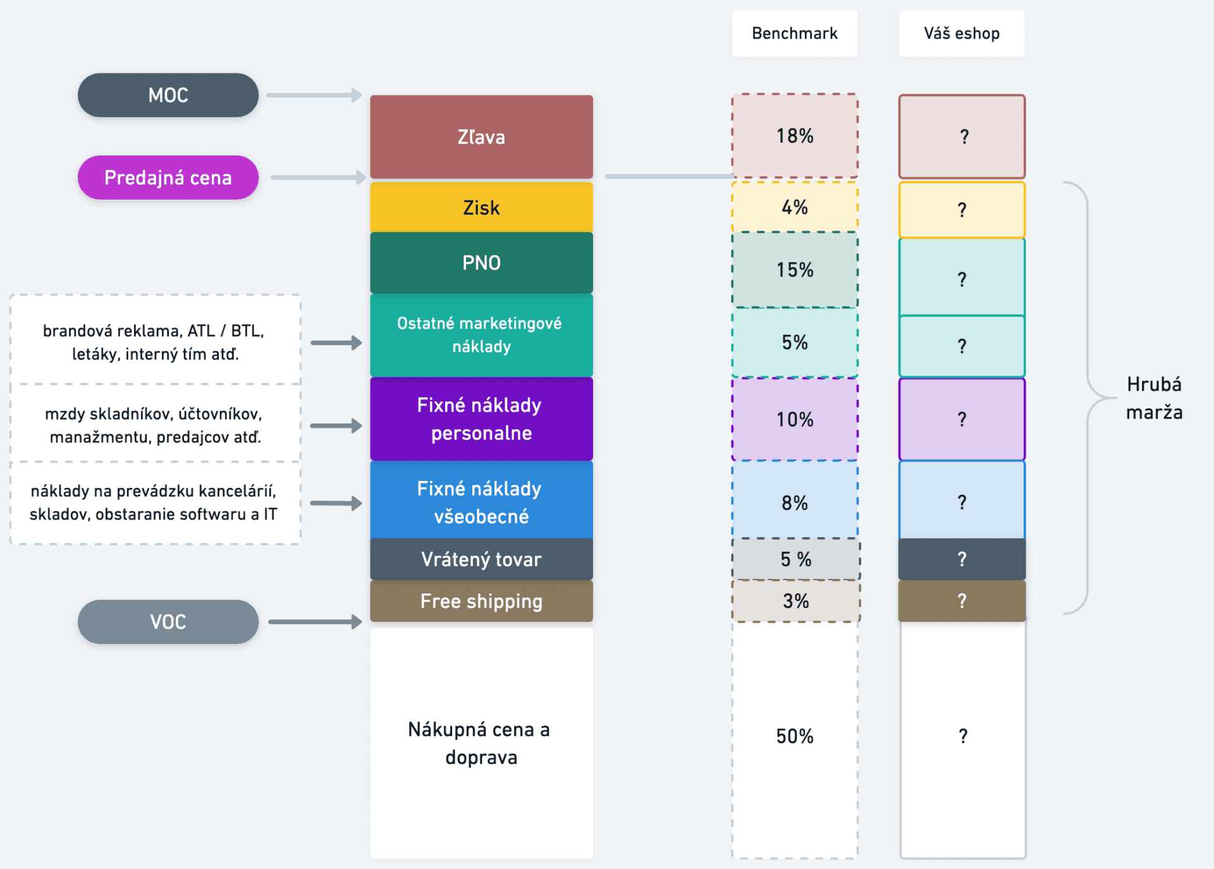Click the Free shipping bar

point(481,601)
